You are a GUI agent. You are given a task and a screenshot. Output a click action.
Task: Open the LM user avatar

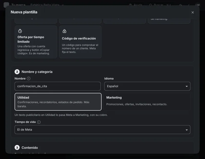point(198,5)
